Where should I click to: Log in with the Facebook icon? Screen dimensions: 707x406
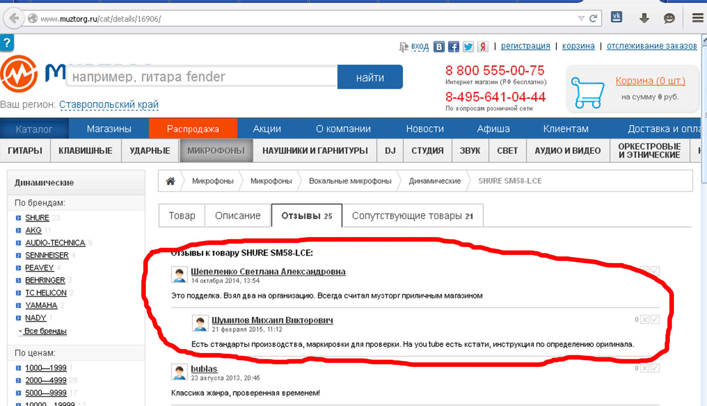point(453,47)
